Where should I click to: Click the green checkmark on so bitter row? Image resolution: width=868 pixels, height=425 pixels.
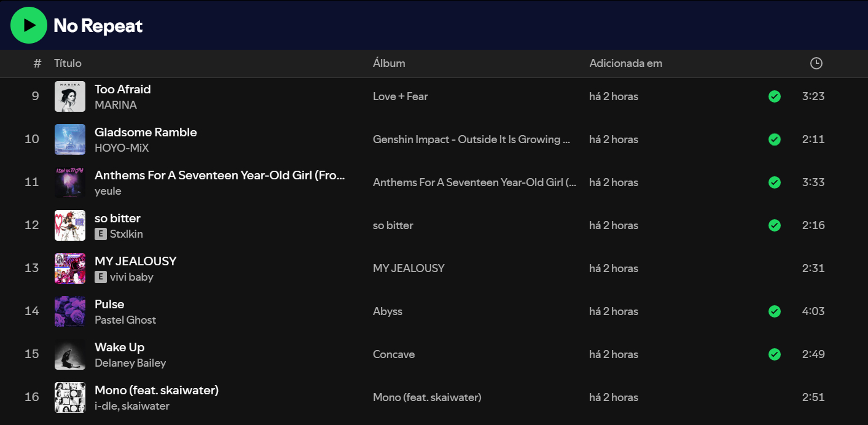tap(775, 225)
